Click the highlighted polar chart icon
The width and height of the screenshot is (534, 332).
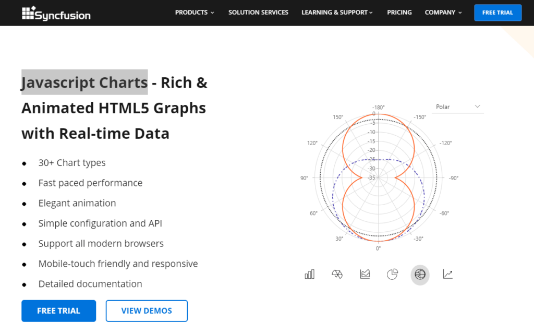(420, 274)
